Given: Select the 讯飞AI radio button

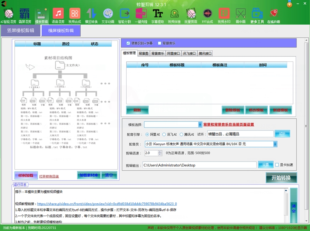Looking at the screenshot, I should click(x=164, y=134).
